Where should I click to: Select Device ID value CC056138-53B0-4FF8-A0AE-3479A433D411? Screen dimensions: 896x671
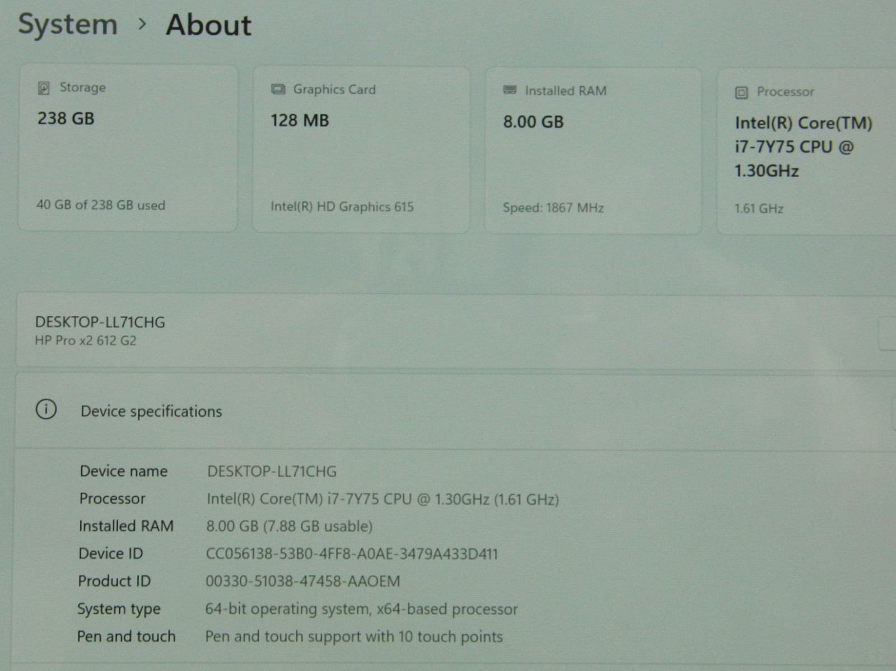[x=352, y=554]
